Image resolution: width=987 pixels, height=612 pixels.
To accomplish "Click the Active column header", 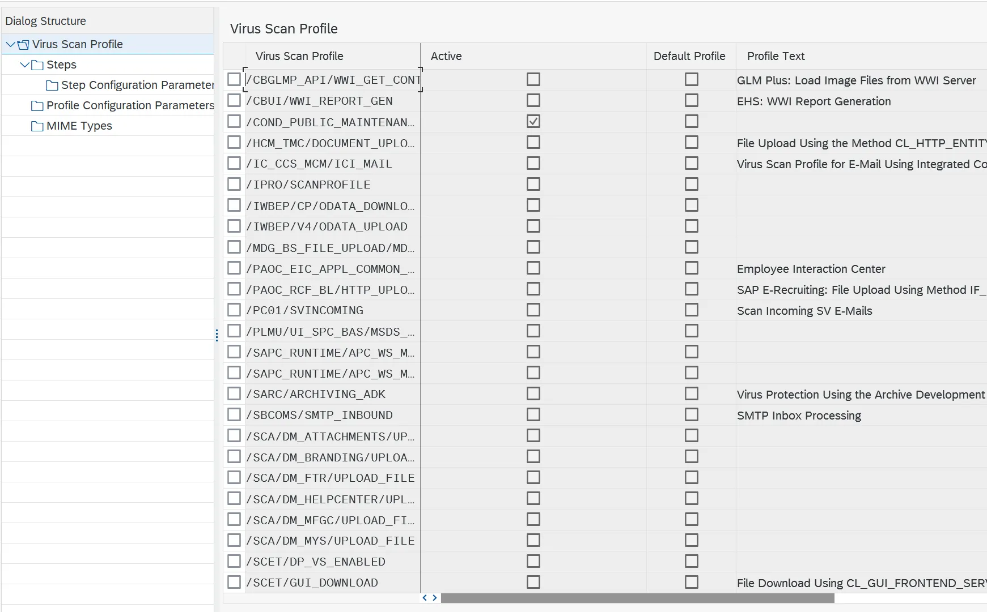I will click(x=446, y=56).
